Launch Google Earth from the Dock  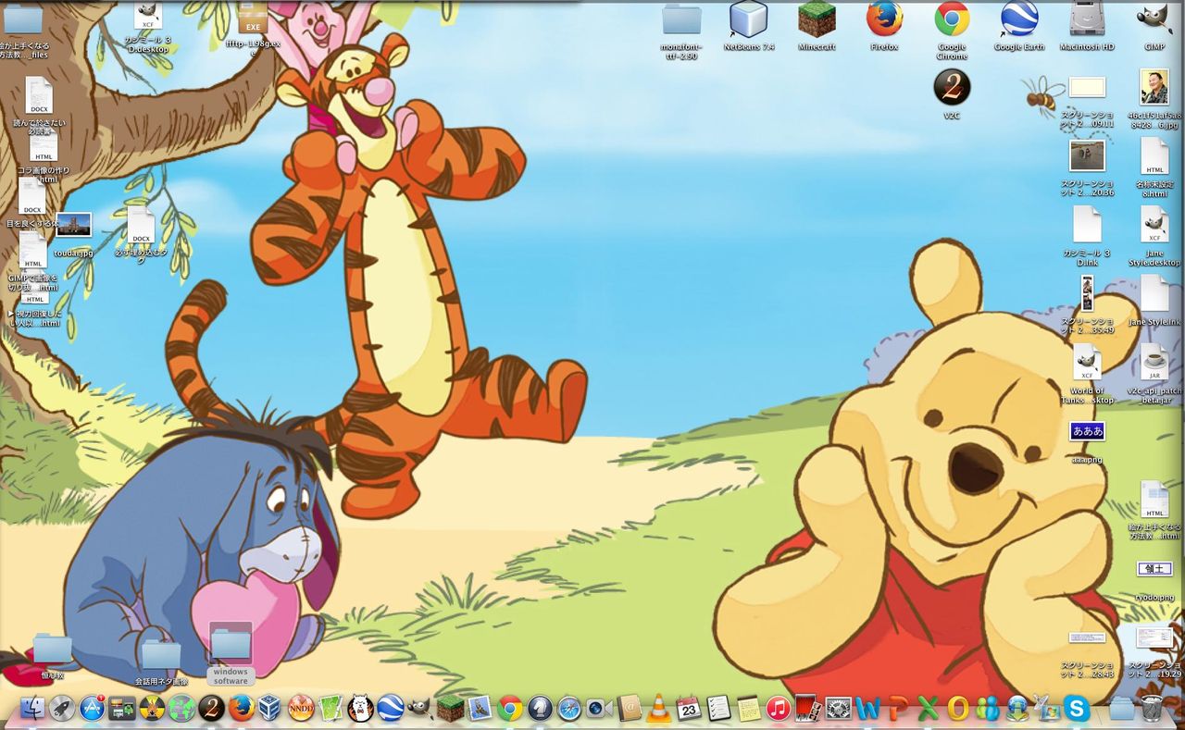pos(391,710)
